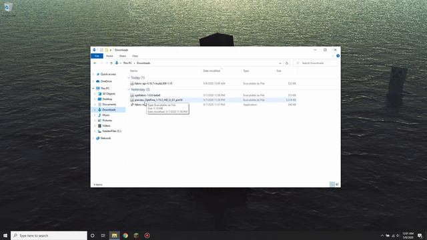Click File Explorer taskbar icon
The height and width of the screenshot is (240, 427).
pyautogui.click(x=114, y=235)
